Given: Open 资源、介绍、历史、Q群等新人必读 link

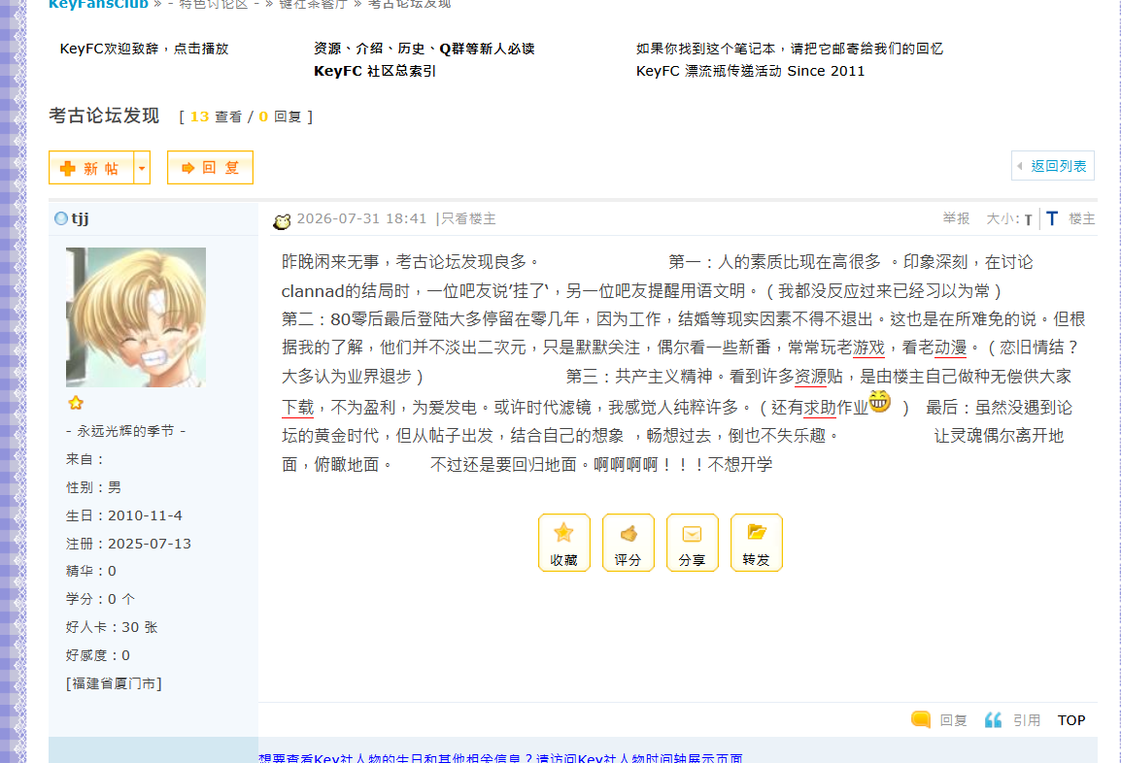Looking at the screenshot, I should 424,49.
